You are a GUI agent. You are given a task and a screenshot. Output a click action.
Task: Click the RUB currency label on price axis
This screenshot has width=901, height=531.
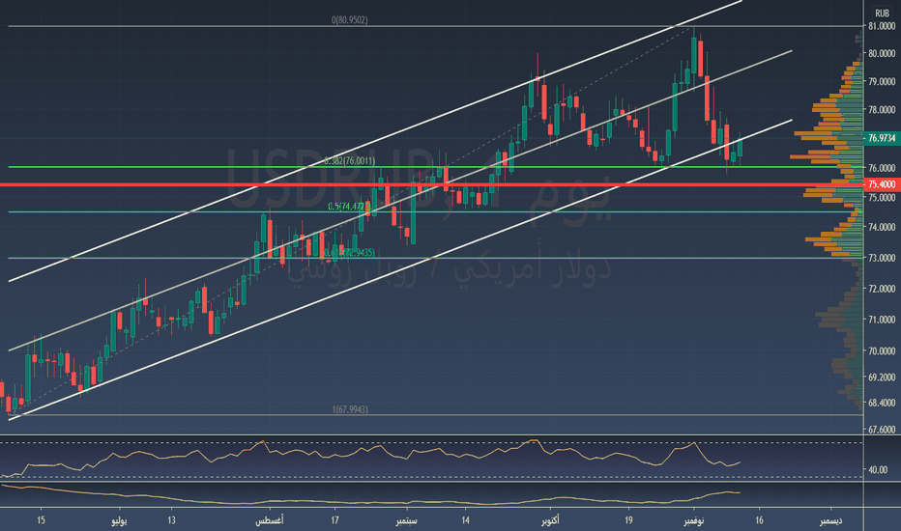coord(882,13)
